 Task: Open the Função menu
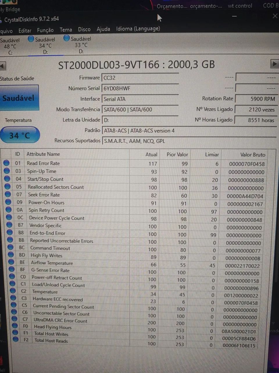[45, 30]
